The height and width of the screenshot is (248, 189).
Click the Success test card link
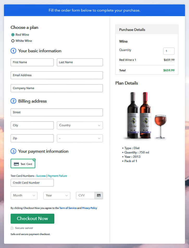click(x=41, y=176)
